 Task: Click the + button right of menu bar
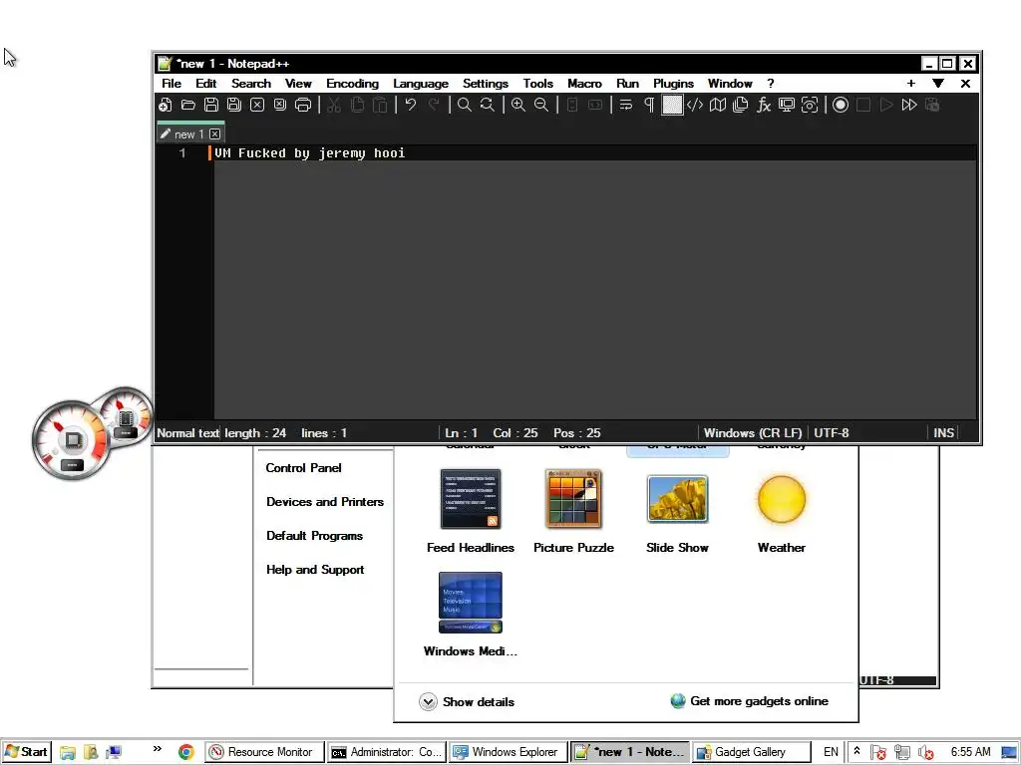pyautogui.click(x=911, y=84)
